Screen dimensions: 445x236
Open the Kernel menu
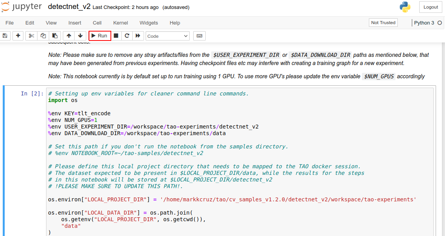click(120, 23)
